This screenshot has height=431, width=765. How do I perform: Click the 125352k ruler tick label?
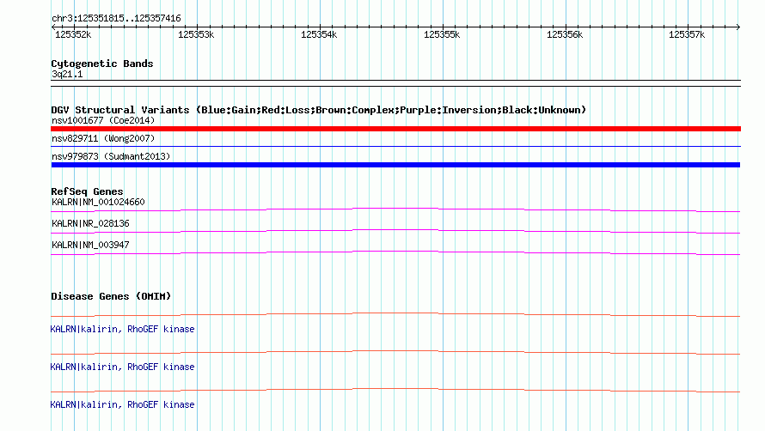pyautogui.click(x=73, y=34)
